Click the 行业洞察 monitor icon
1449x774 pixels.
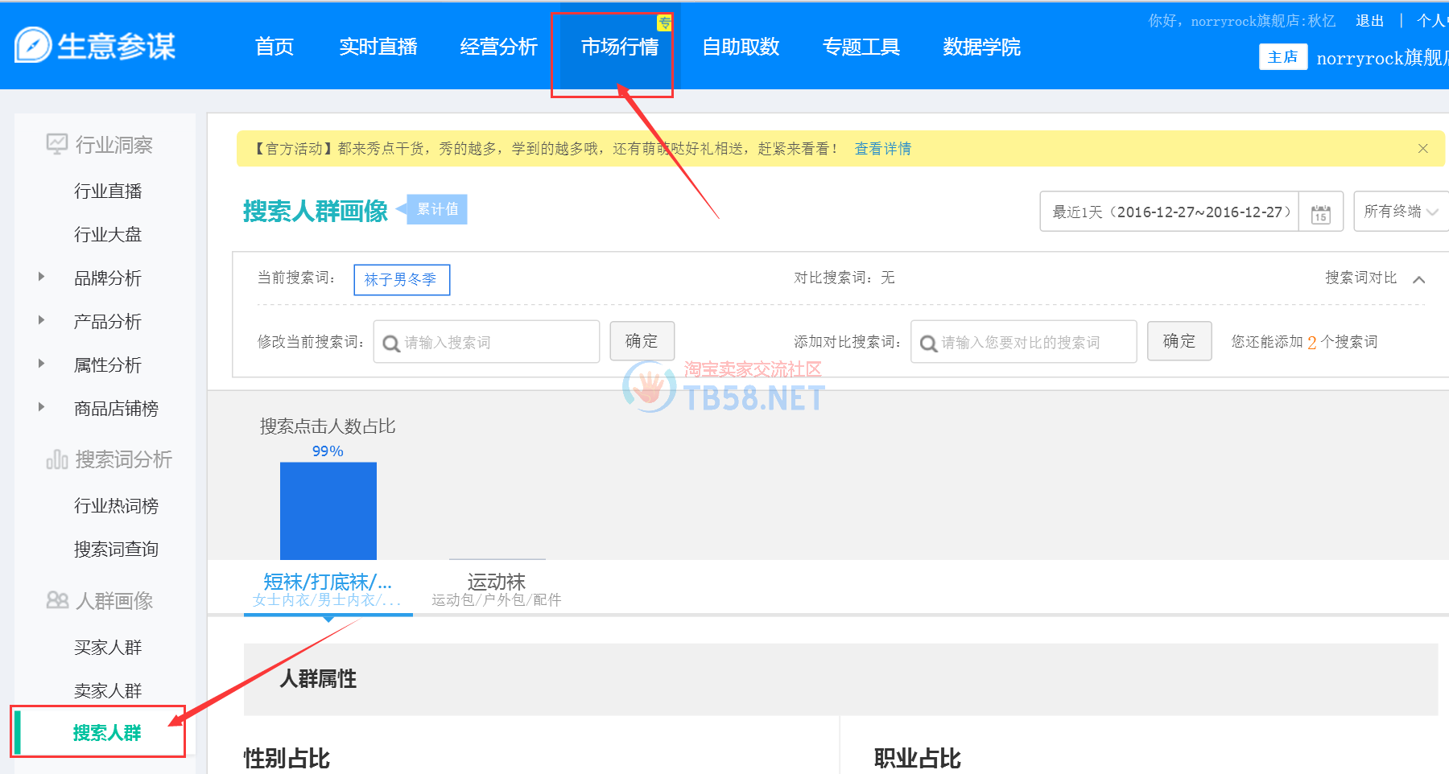click(56, 145)
